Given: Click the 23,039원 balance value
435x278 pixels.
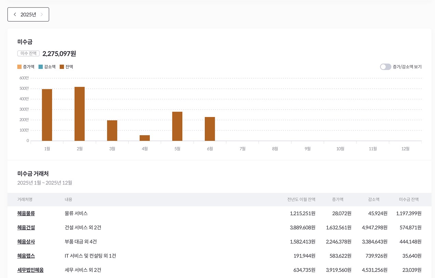Looking at the screenshot, I should (412, 270).
